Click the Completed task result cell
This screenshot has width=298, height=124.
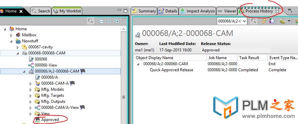click(248, 70)
